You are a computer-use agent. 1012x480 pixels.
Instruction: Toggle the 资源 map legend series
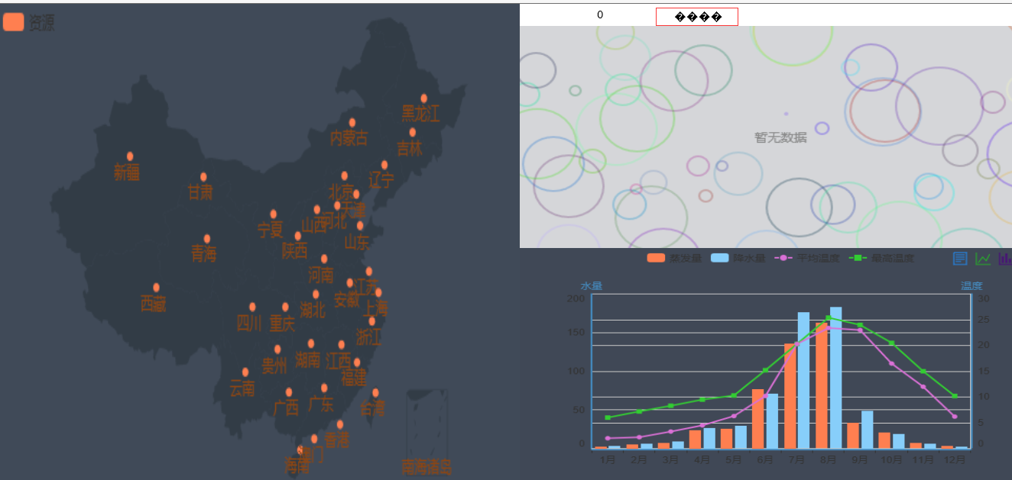[28, 22]
